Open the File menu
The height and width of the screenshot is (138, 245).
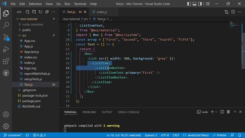[13, 4]
